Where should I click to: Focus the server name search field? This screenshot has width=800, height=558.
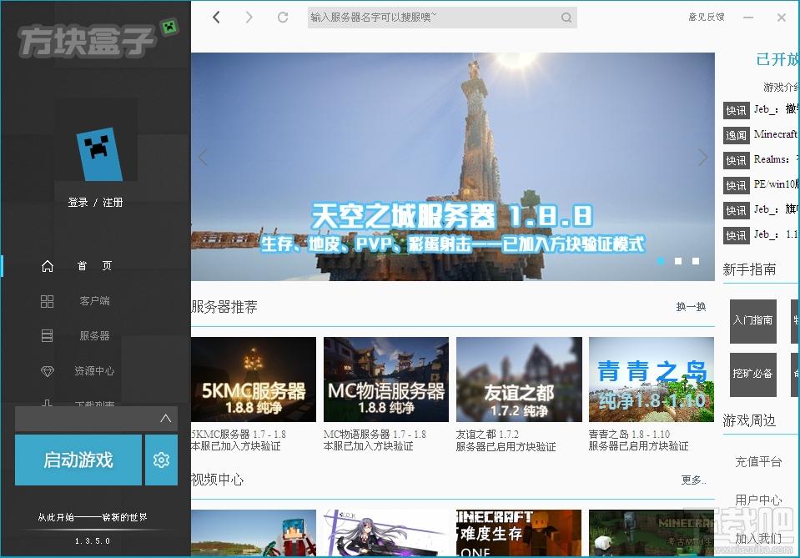click(442, 18)
